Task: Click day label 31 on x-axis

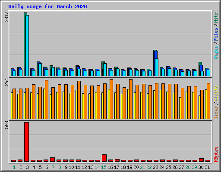Action: (207, 167)
